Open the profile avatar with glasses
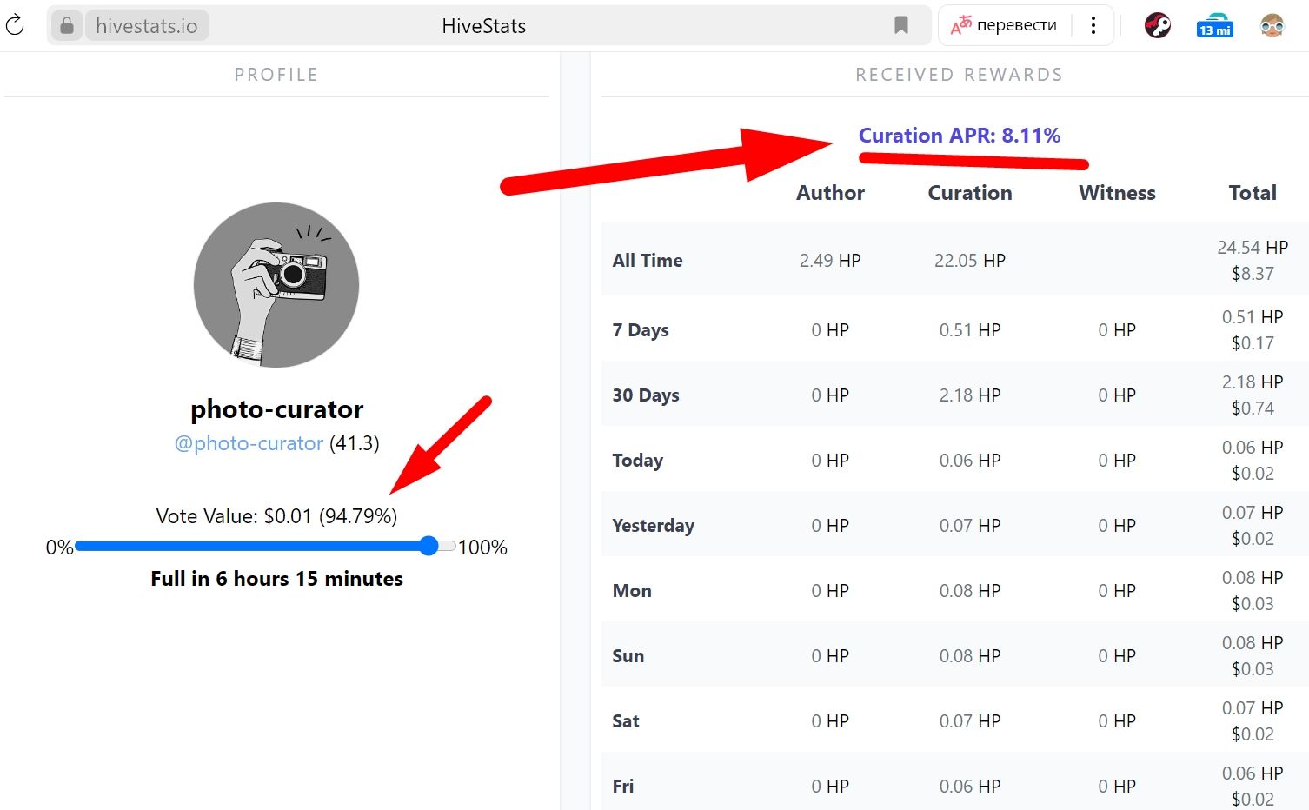The height and width of the screenshot is (810, 1309). coord(1272,26)
